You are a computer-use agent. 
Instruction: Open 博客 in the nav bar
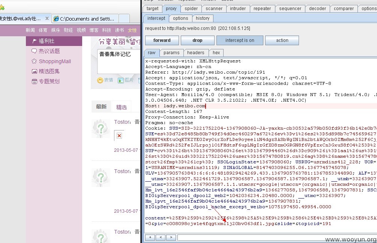94,30
